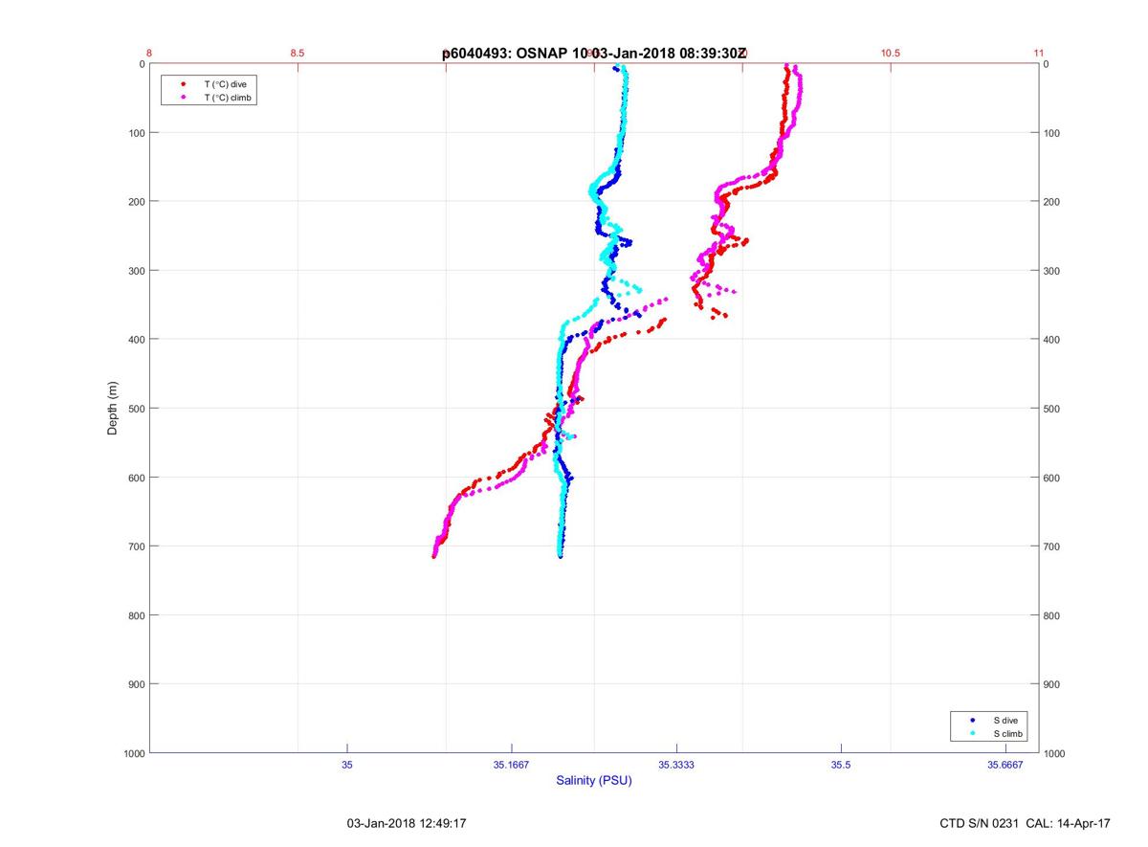Click '200' on the left depth axis

135,202
